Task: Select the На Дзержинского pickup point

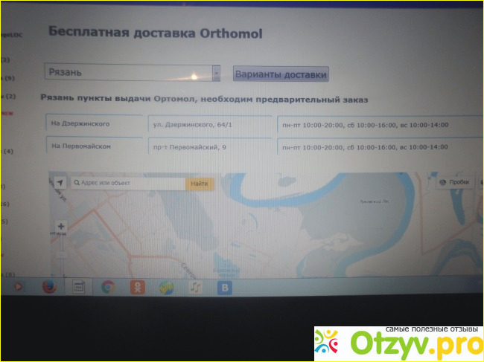Action: 94,123
